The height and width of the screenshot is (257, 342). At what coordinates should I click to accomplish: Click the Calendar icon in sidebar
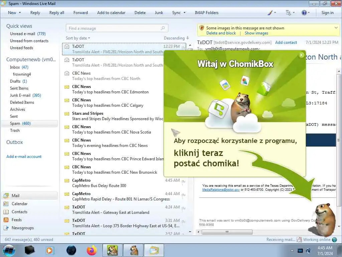pyautogui.click(x=6, y=204)
